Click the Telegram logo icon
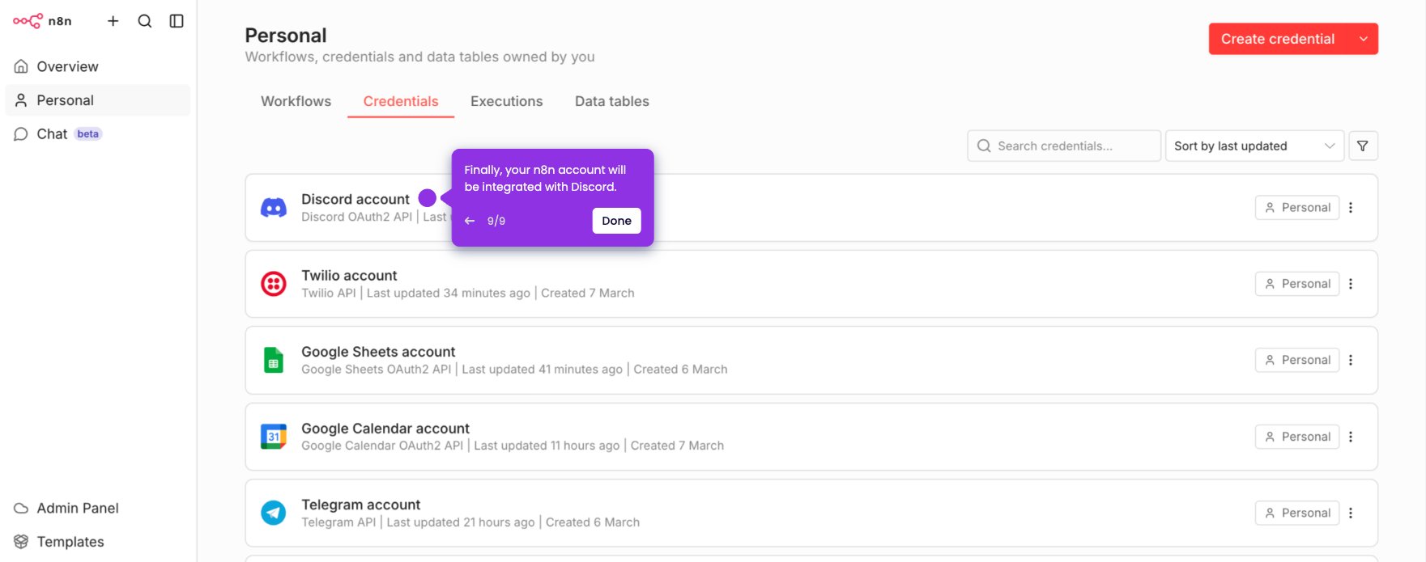1426x562 pixels. pos(274,513)
